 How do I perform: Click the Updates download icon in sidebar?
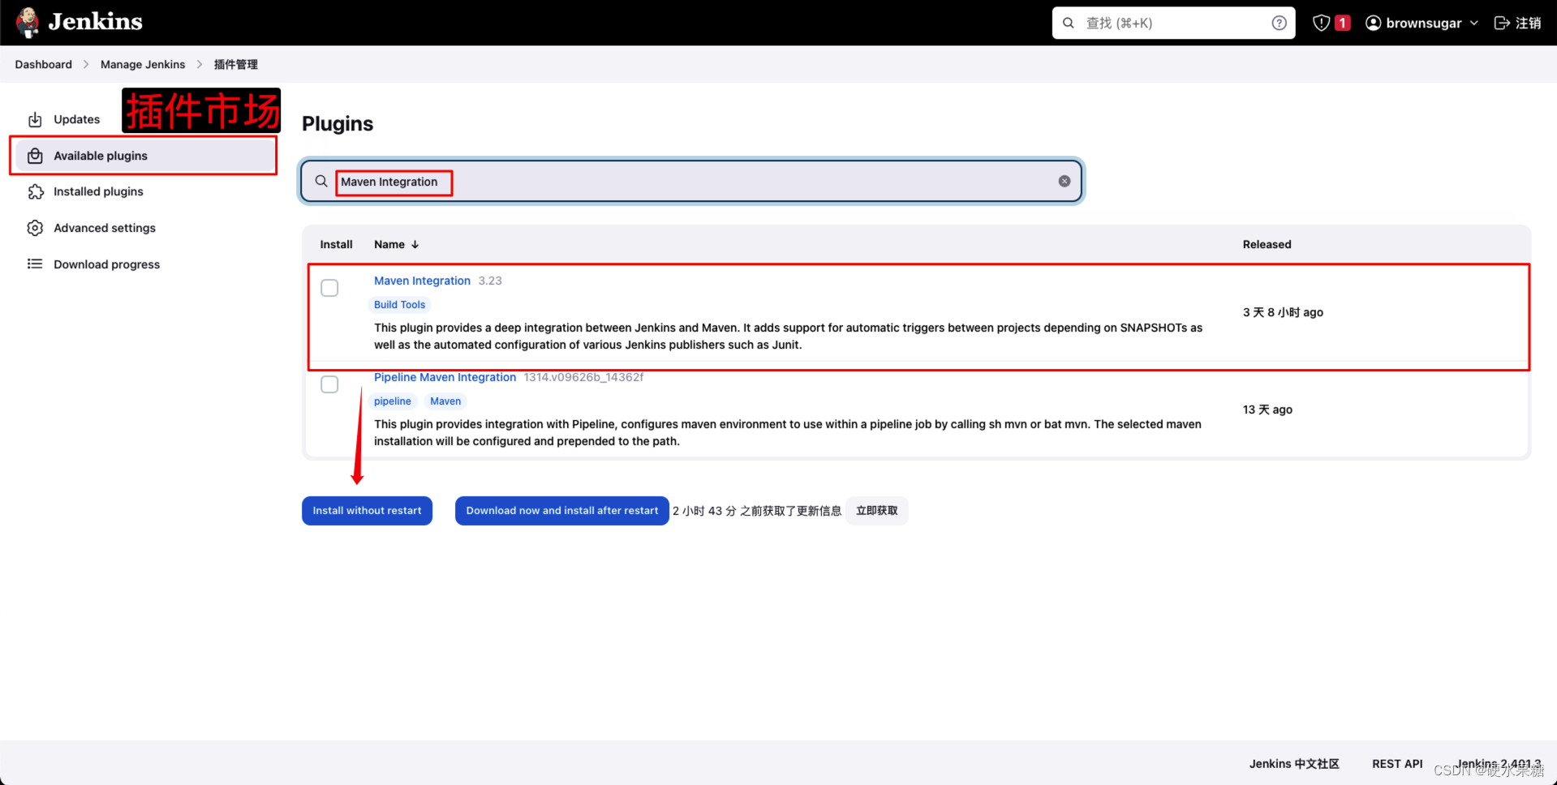click(35, 119)
